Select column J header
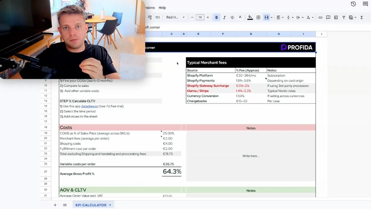The width and height of the screenshot is (371, 209). [x=321, y=34]
